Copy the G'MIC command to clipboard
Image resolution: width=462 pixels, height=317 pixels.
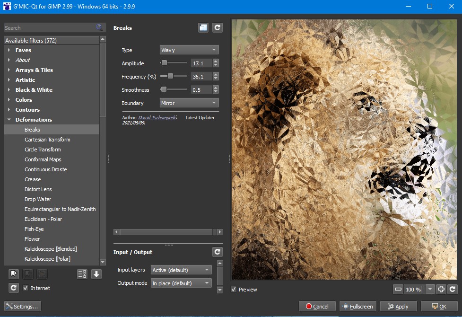point(203,28)
